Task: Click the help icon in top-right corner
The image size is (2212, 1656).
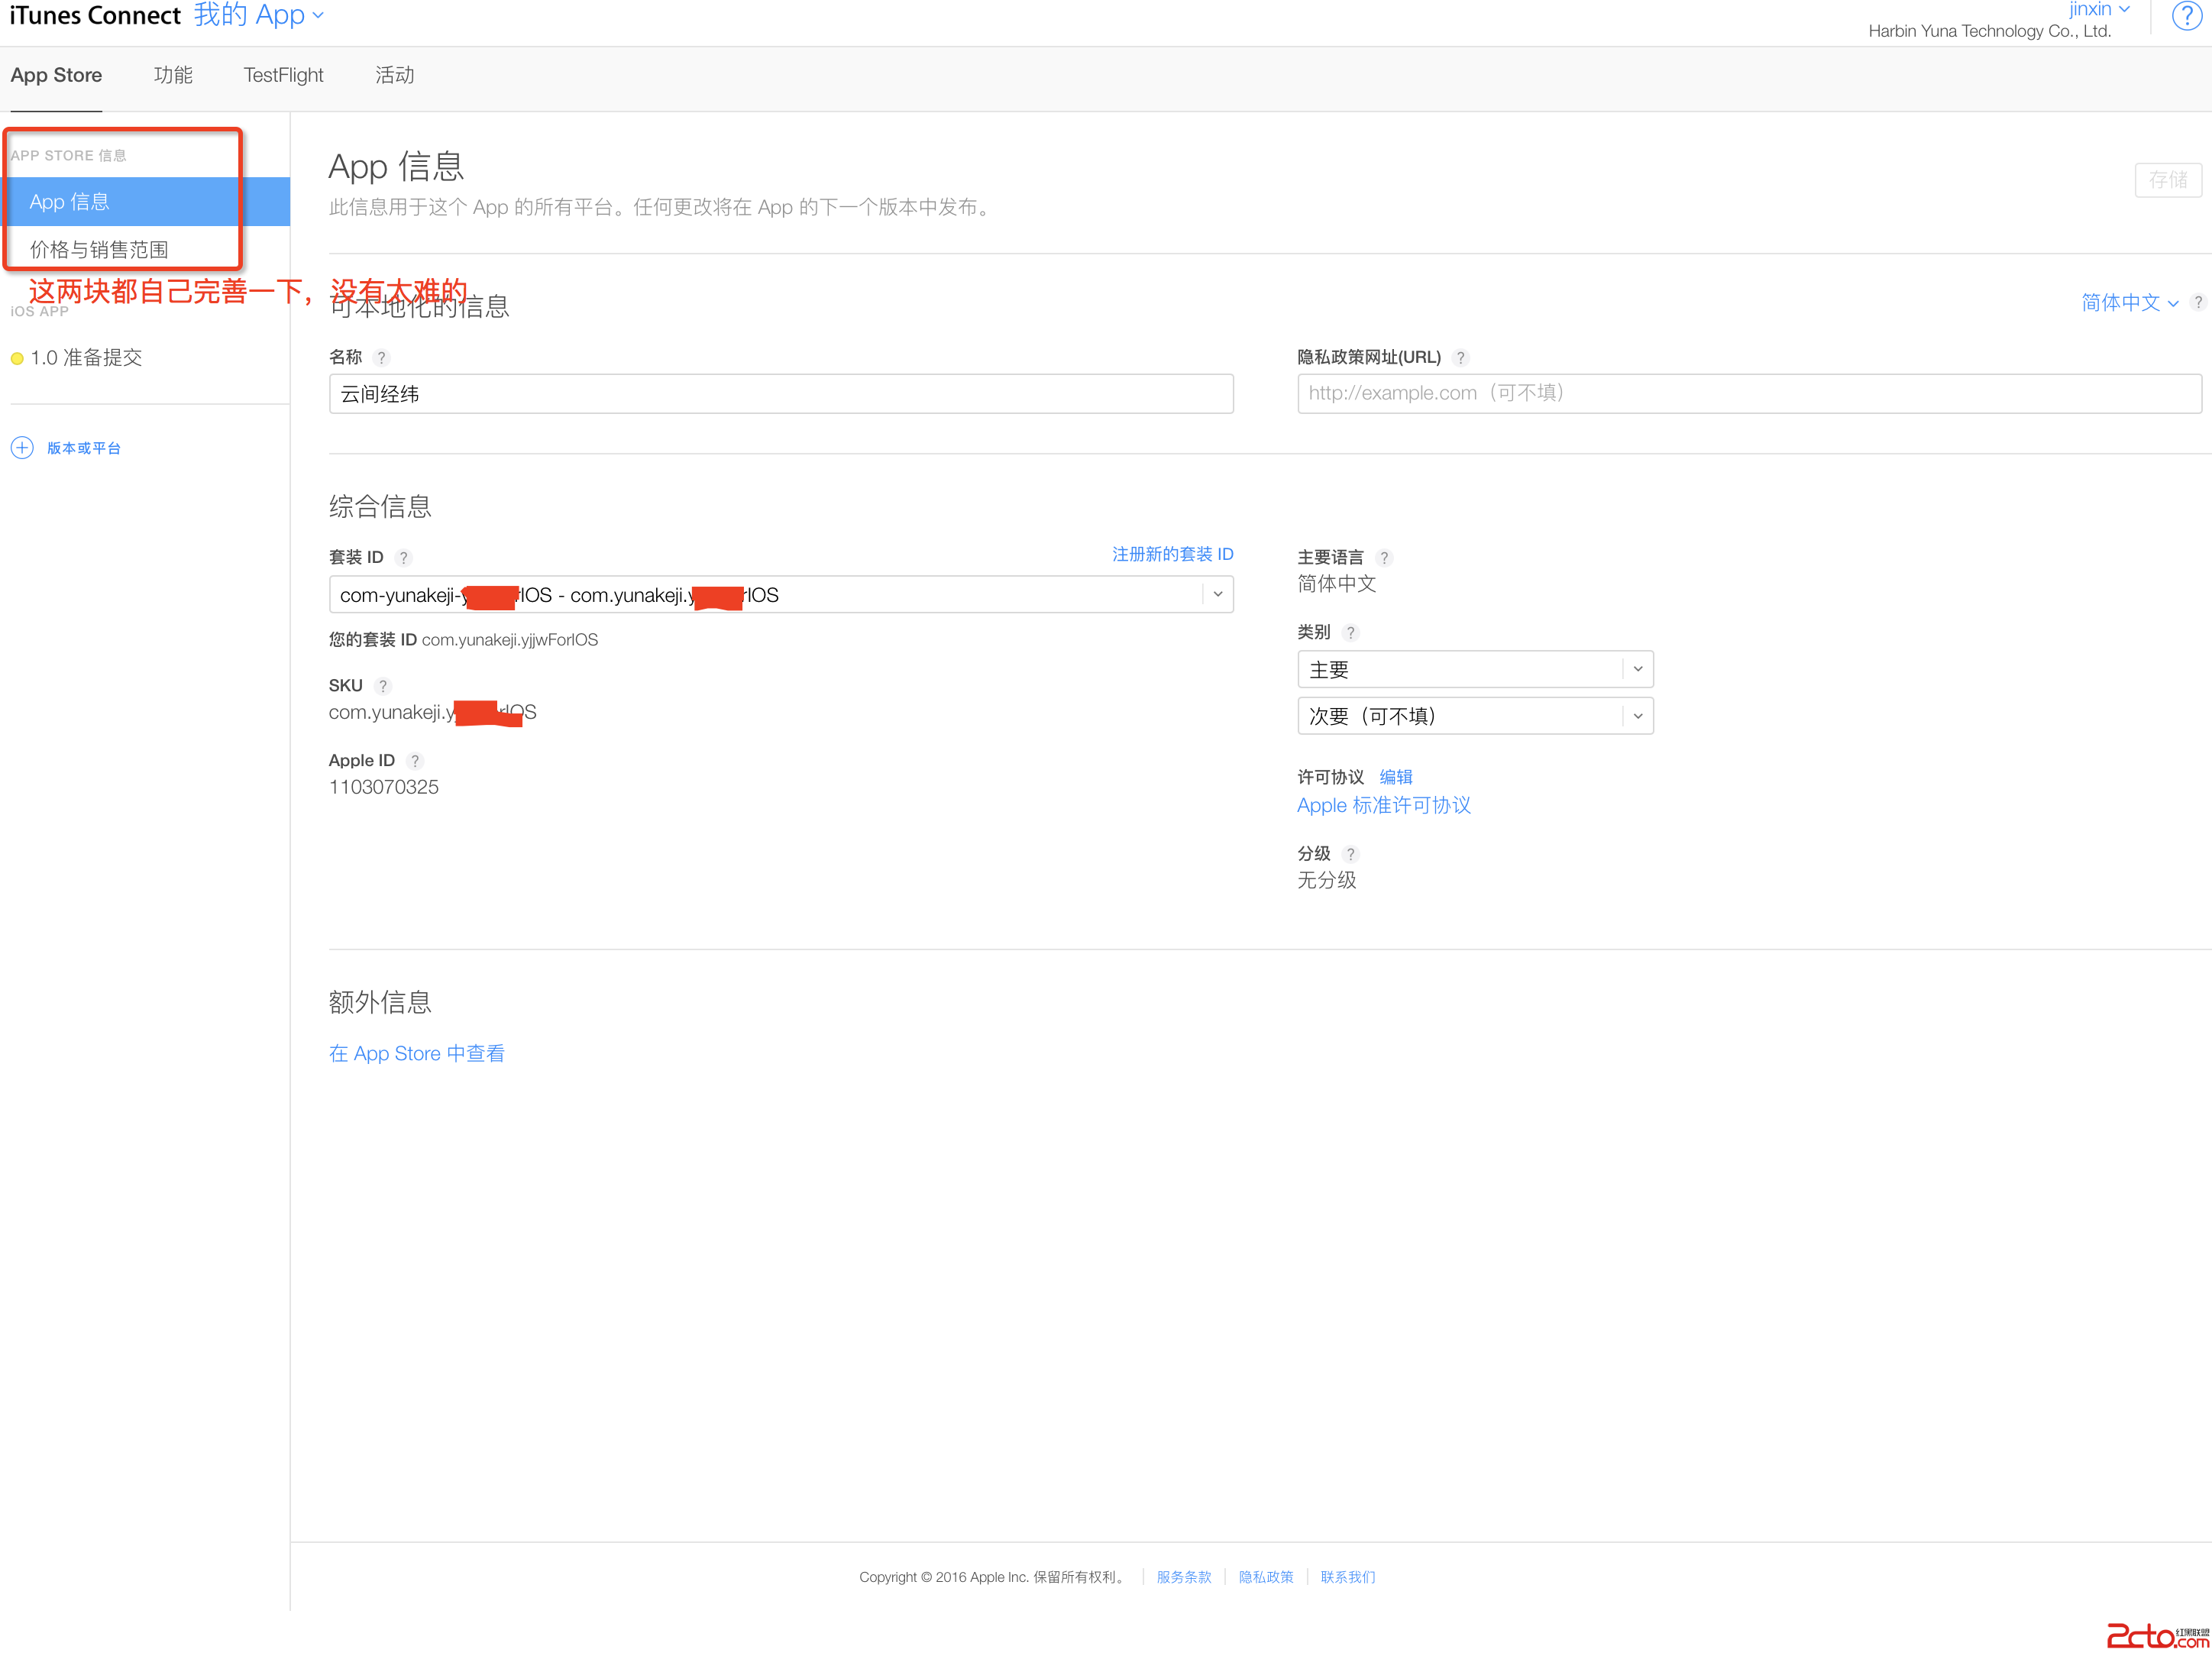Action: 2185,16
